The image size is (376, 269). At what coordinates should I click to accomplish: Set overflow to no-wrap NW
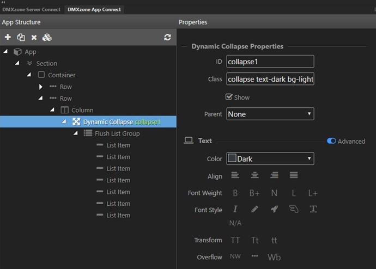click(x=235, y=256)
